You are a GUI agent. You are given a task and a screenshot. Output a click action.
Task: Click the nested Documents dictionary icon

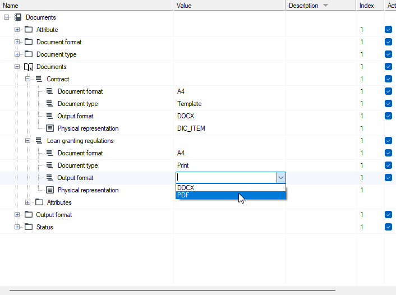pyautogui.click(x=29, y=67)
